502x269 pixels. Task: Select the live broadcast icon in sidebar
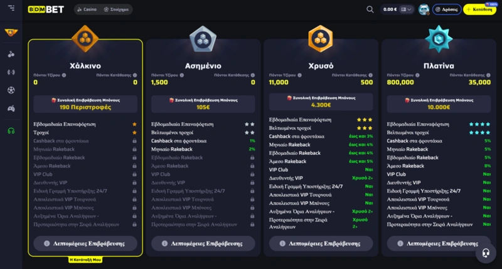pos(11,72)
